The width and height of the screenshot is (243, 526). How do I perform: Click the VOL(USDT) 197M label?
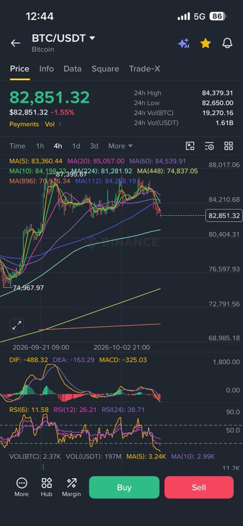click(93, 456)
